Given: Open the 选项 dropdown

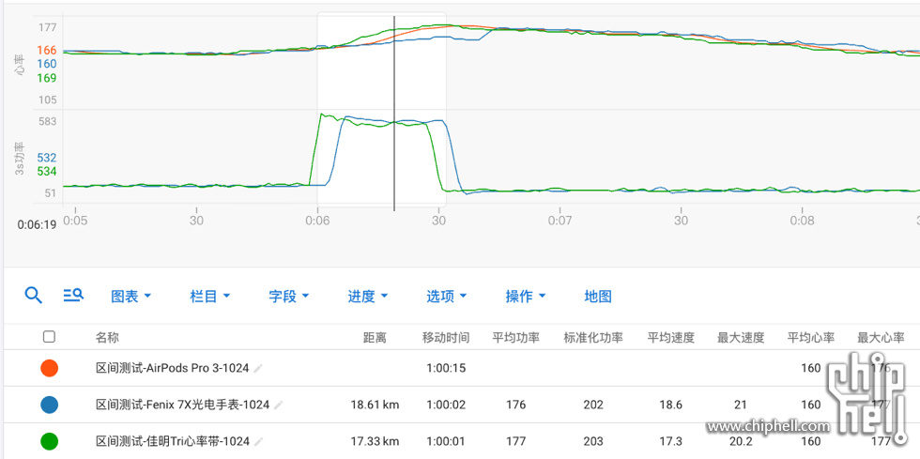Looking at the screenshot, I should coord(446,297).
